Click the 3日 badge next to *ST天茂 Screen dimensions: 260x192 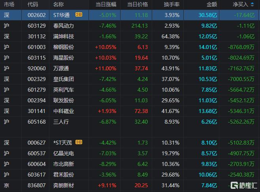[x=79, y=142]
